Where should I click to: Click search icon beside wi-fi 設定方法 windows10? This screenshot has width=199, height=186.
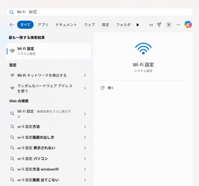click(12, 169)
